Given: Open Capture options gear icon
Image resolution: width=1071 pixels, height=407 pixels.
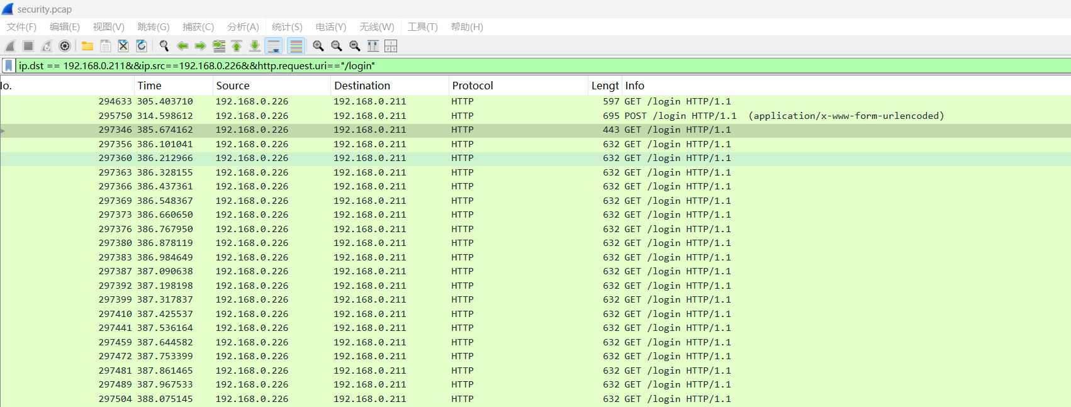Looking at the screenshot, I should coord(65,46).
